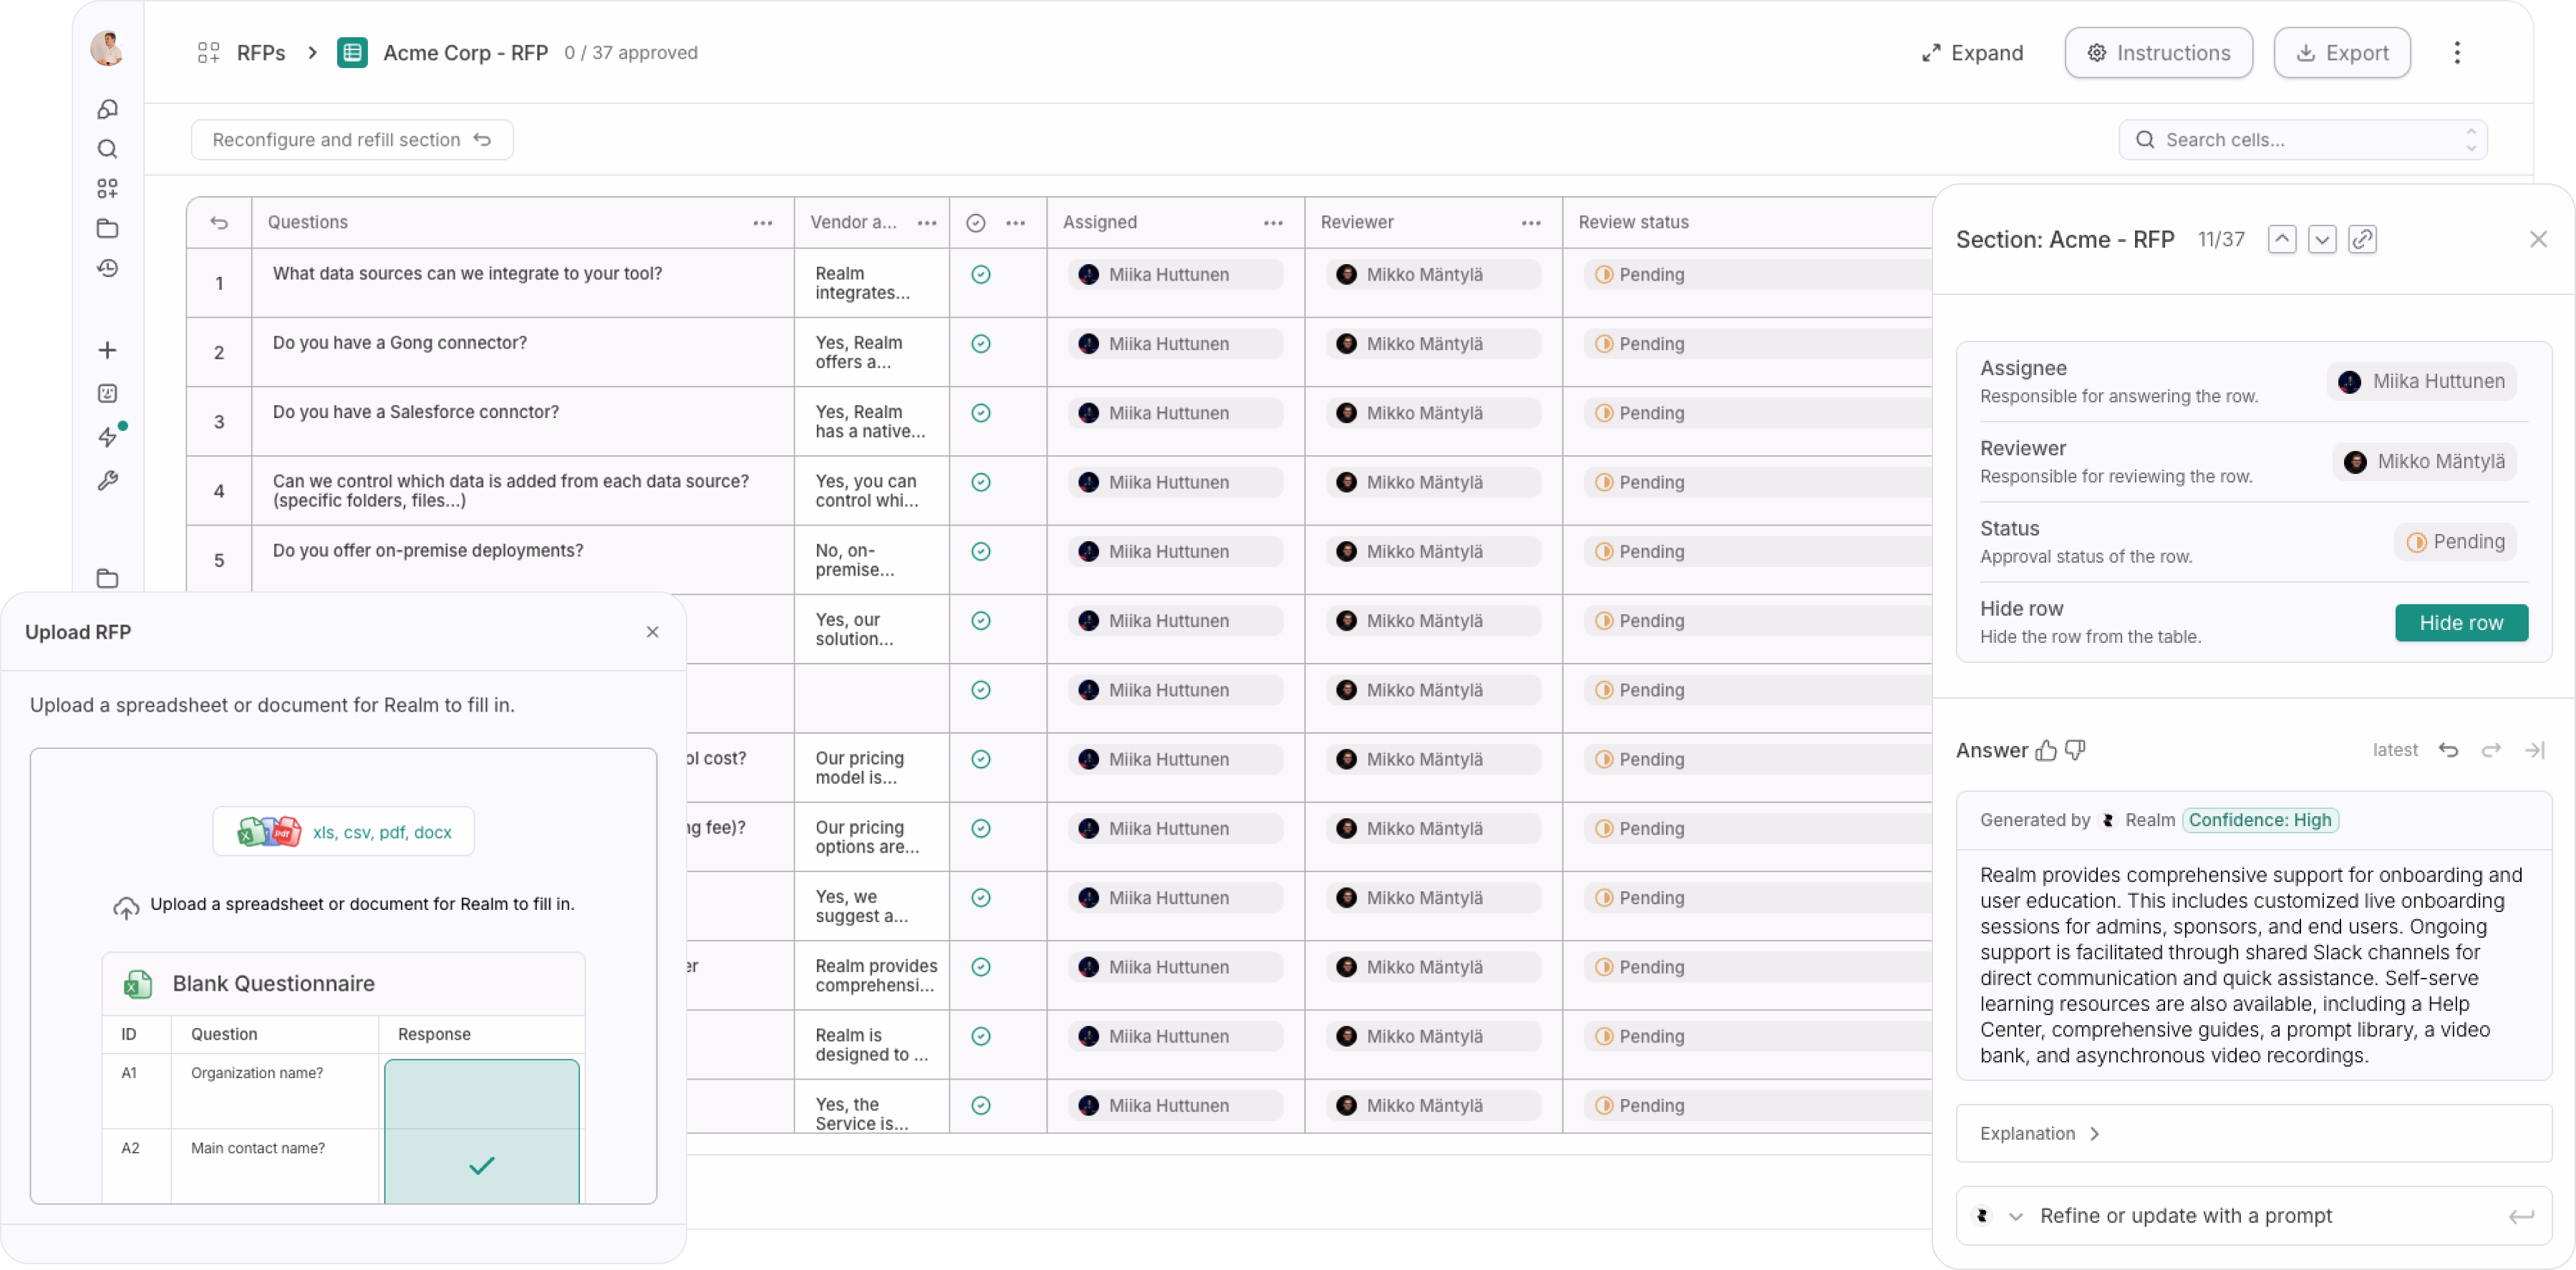Go to RFPs breadcrumb
This screenshot has height=1270, width=2576.
(260, 53)
